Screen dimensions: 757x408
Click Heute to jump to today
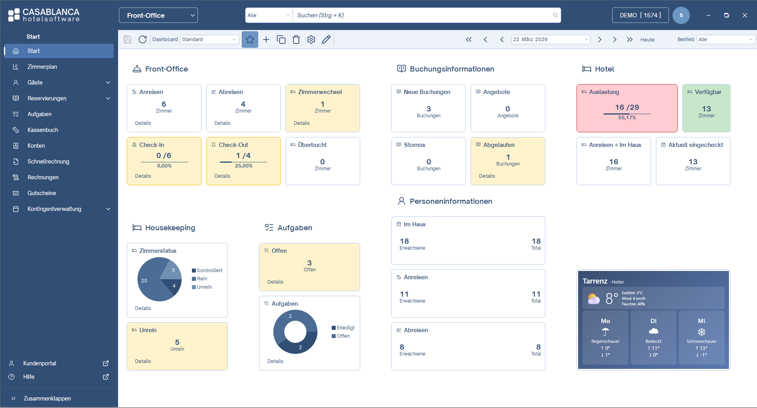(x=647, y=39)
